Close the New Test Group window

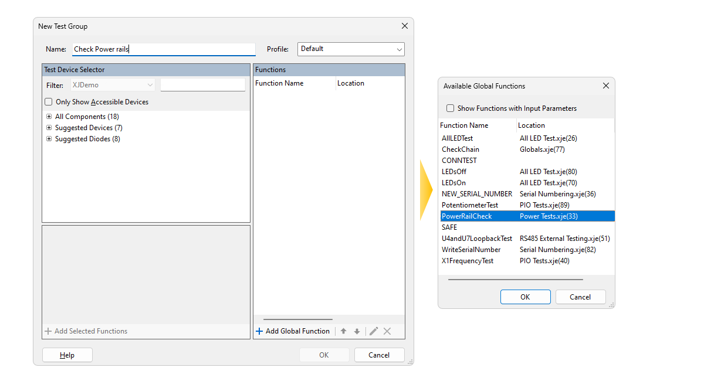click(x=404, y=26)
